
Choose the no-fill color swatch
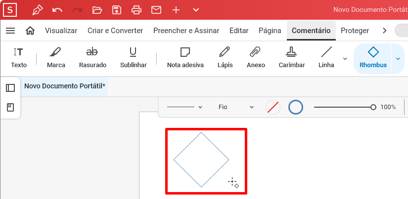pyautogui.click(x=273, y=107)
